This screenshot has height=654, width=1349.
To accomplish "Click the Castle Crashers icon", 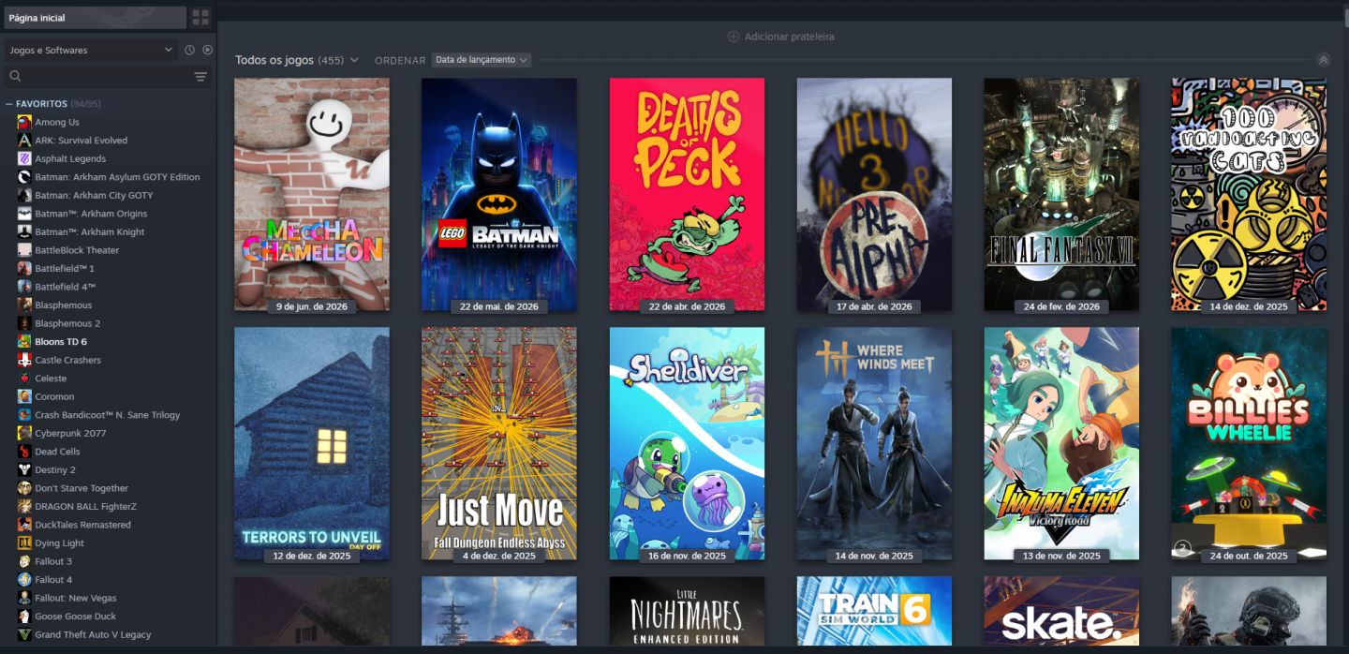I will (x=24, y=360).
